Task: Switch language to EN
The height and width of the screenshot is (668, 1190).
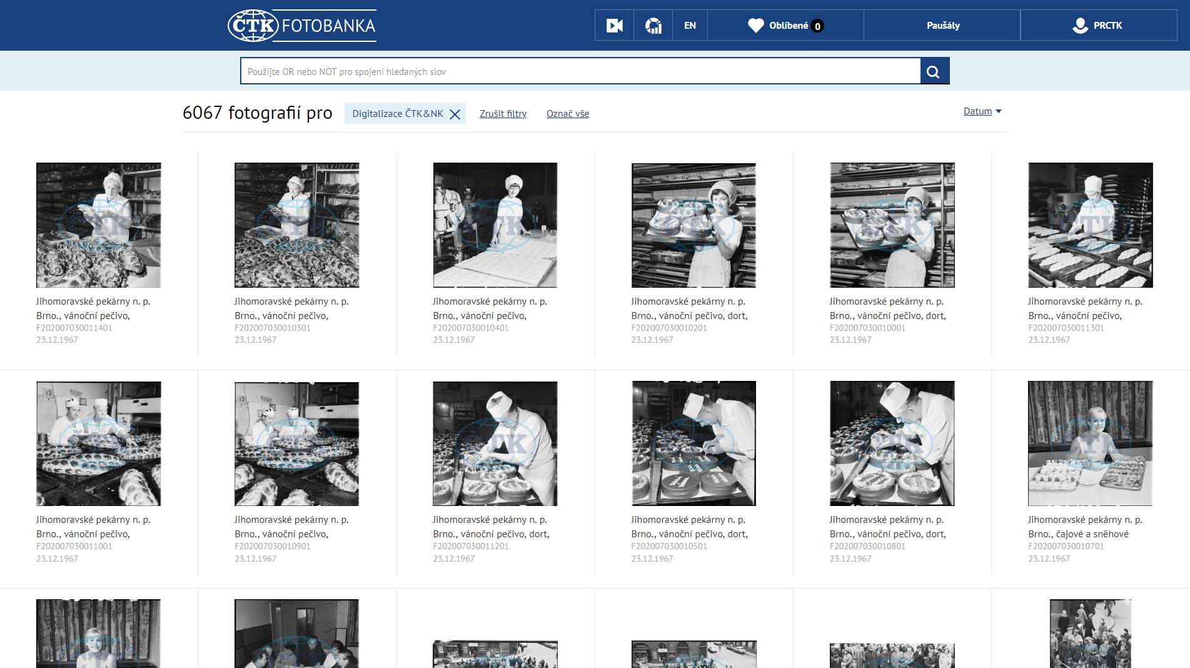Action: point(690,26)
